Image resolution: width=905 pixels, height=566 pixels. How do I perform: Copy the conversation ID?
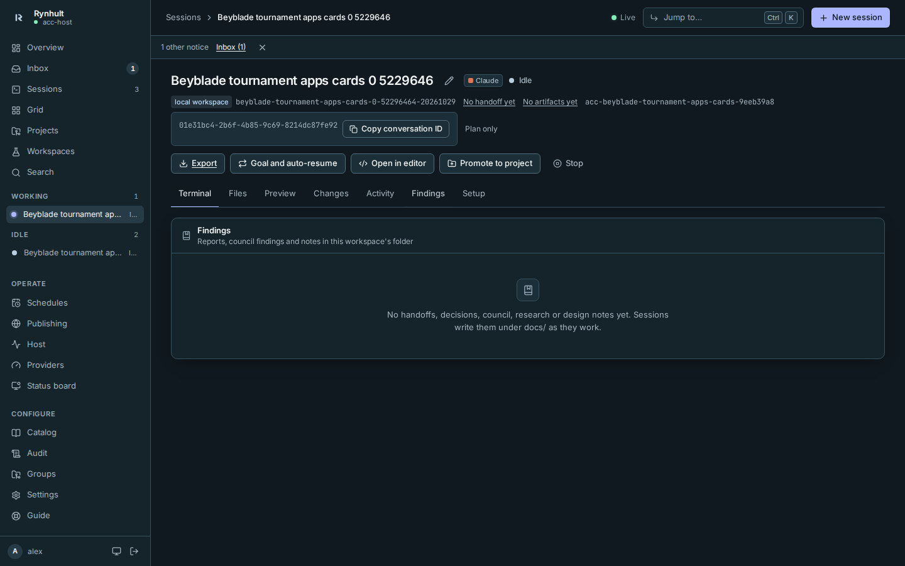[396, 129]
